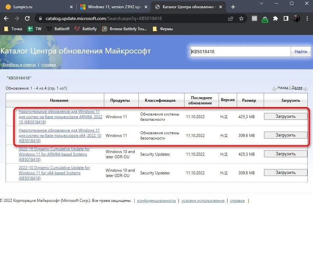
Task: Sort by the Версия column header
Action: (x=228, y=100)
